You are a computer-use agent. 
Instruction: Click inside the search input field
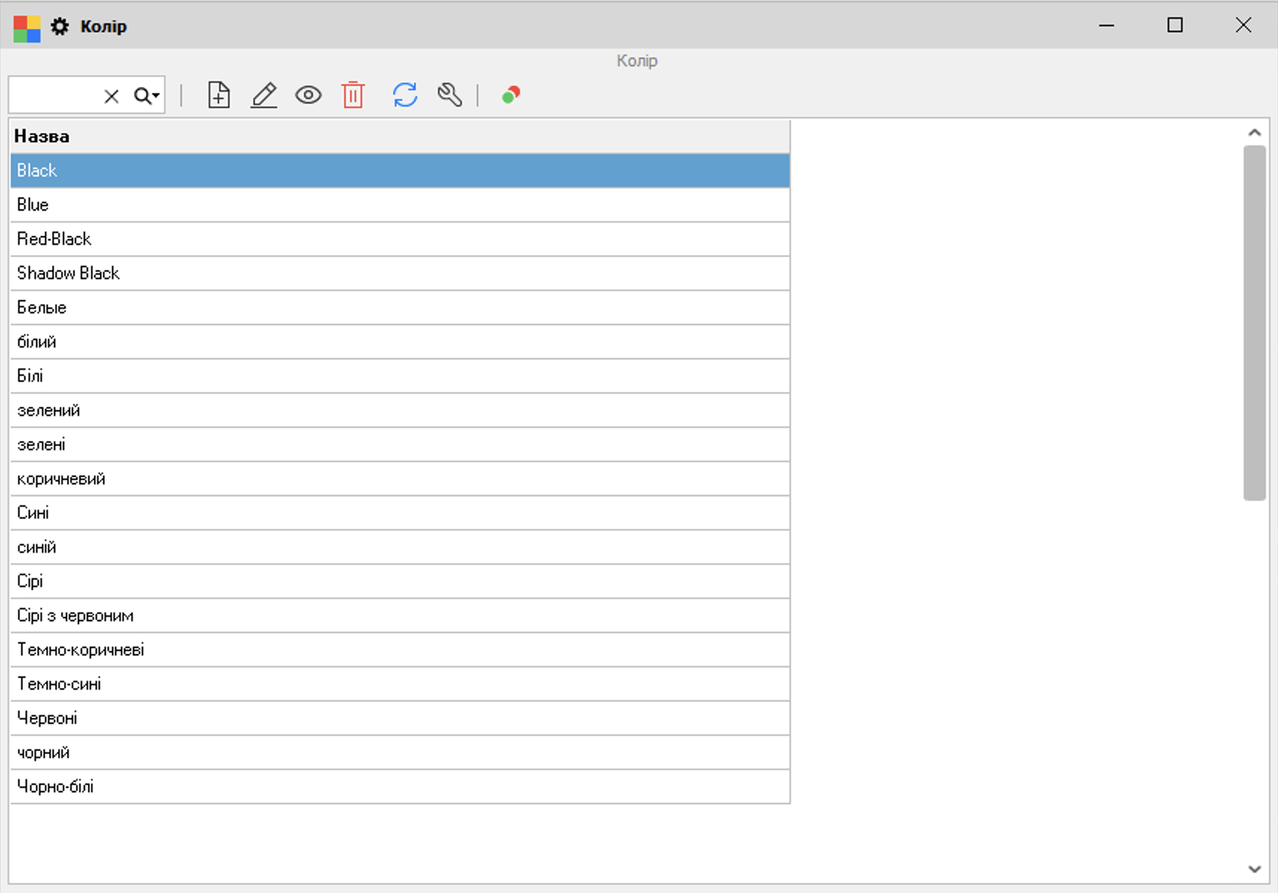tap(54, 96)
